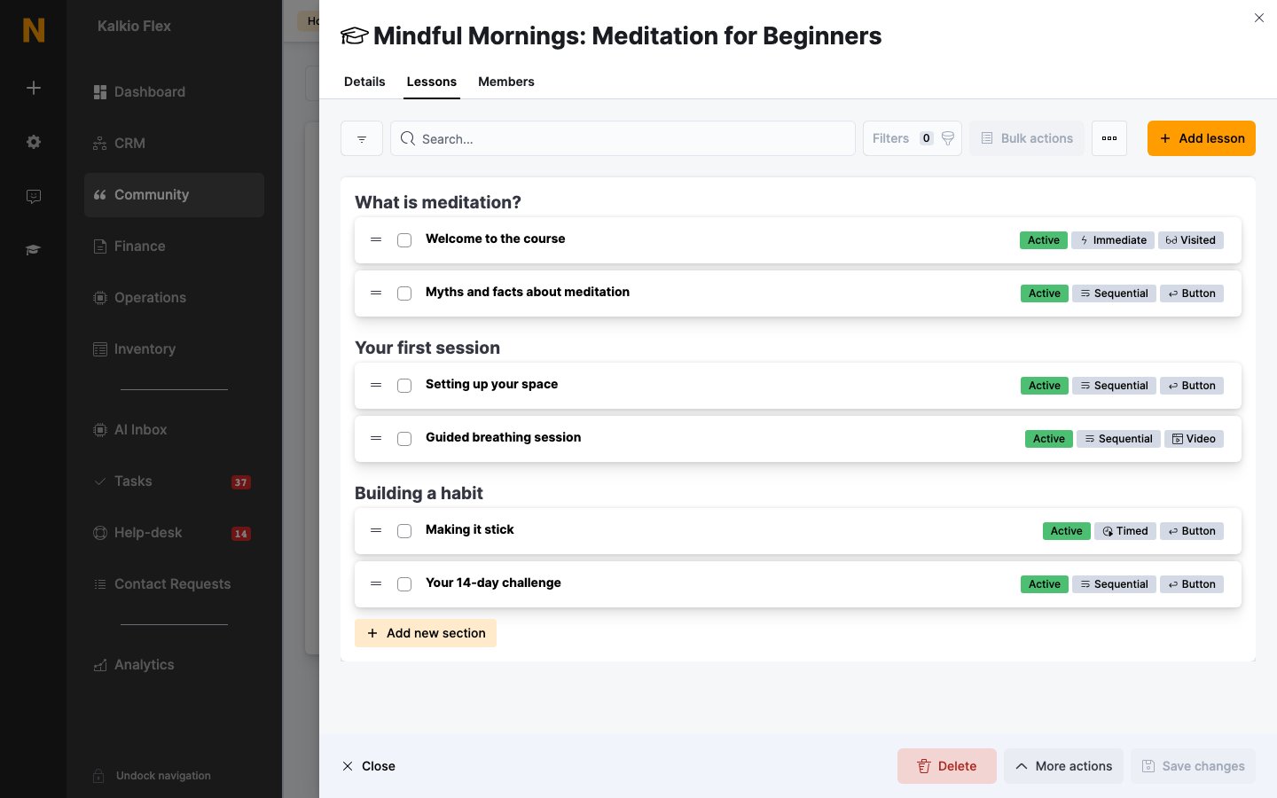Viewport: 1277px width, 798px height.
Task: Open Community in the sidebar
Action: [174, 195]
